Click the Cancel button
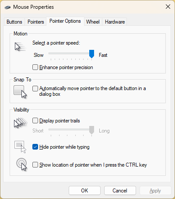Screen dimensions: 175x199 [120, 191]
